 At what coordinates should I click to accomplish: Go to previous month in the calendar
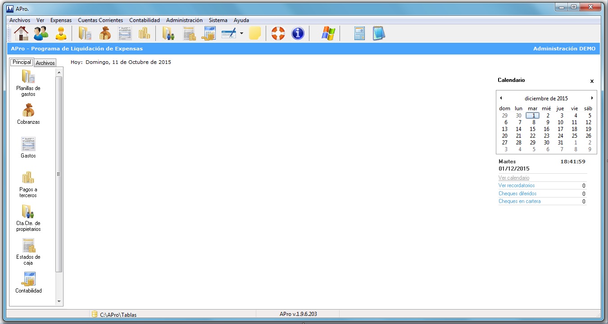point(501,98)
